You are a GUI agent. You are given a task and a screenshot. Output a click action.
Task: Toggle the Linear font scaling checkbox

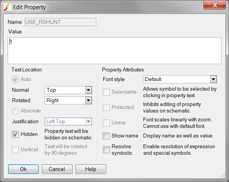(x=106, y=122)
